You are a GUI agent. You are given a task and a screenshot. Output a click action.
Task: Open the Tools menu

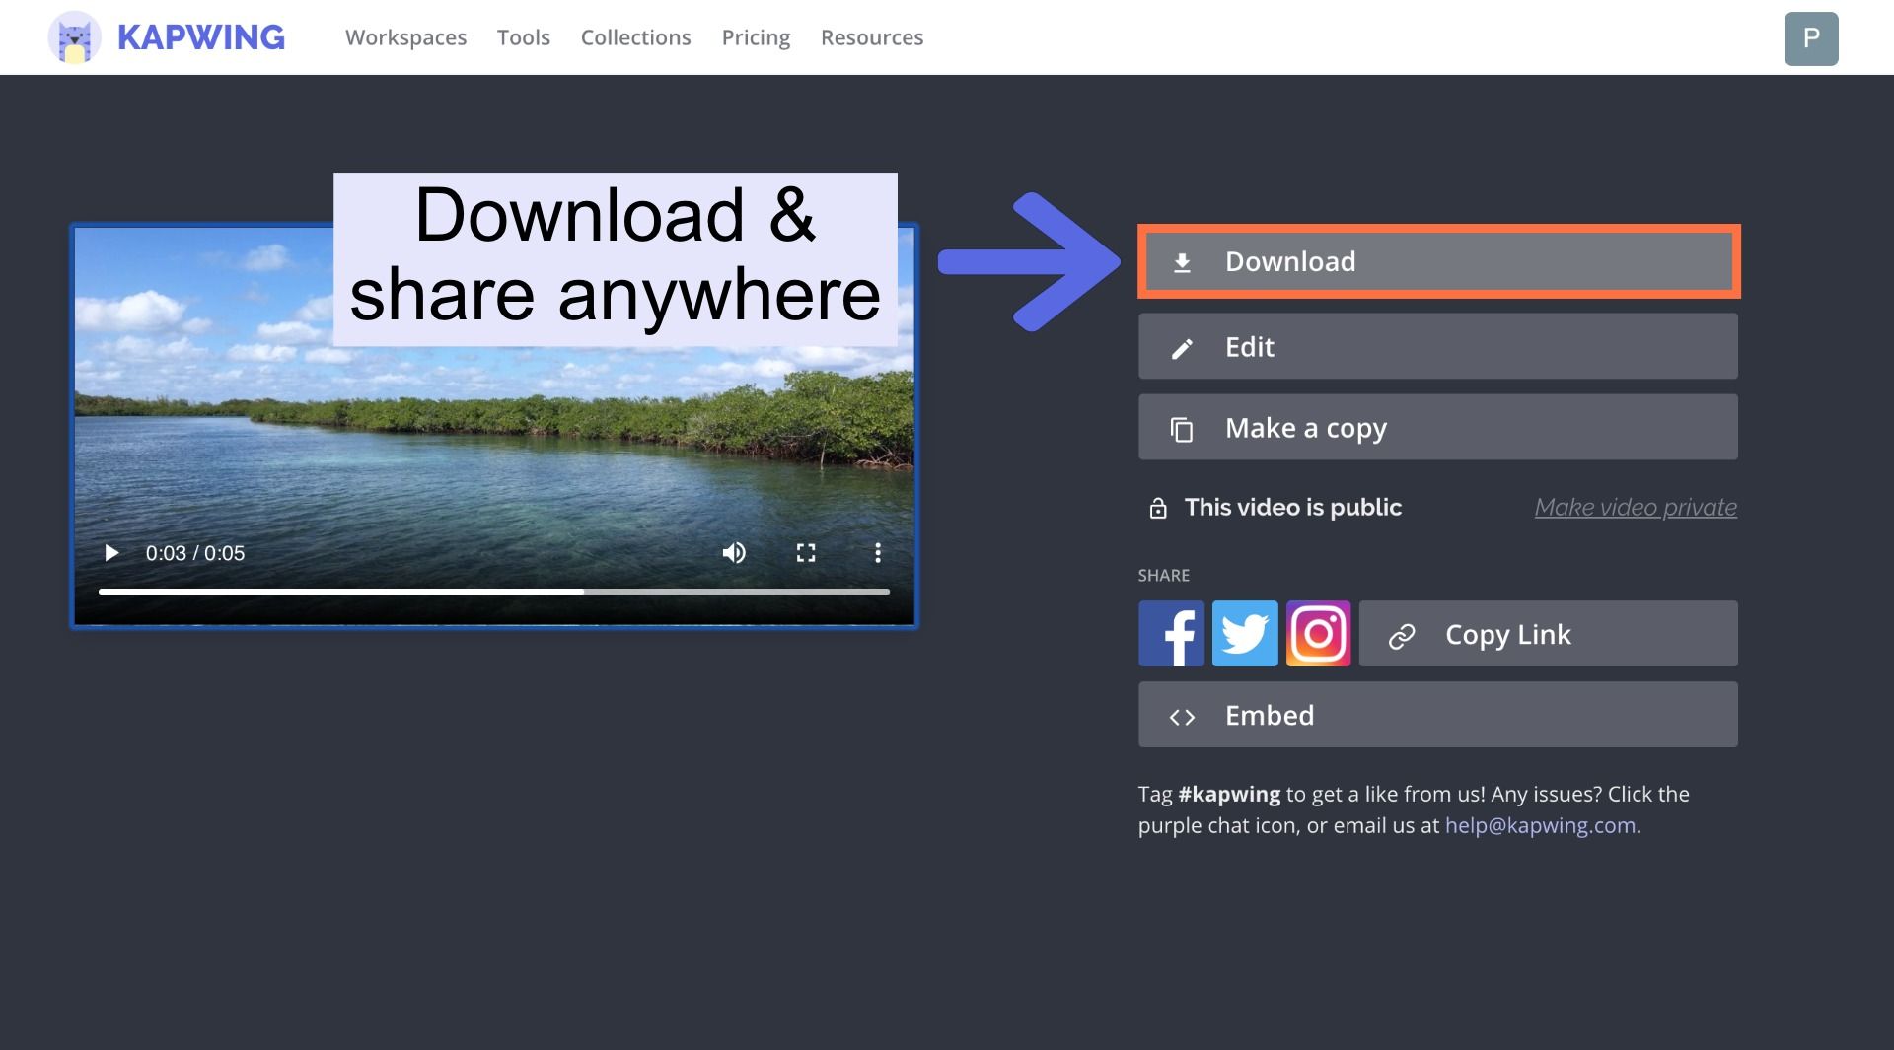pos(523,37)
